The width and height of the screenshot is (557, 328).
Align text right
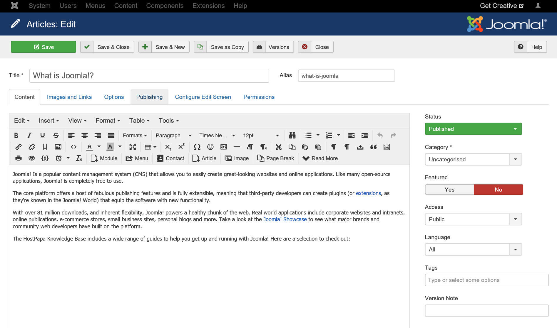[98, 135]
